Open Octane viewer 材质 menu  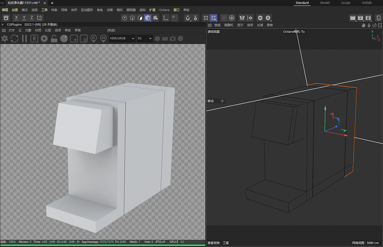click(38, 30)
